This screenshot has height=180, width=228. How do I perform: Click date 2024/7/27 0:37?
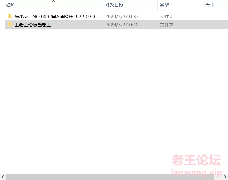pos(122,17)
